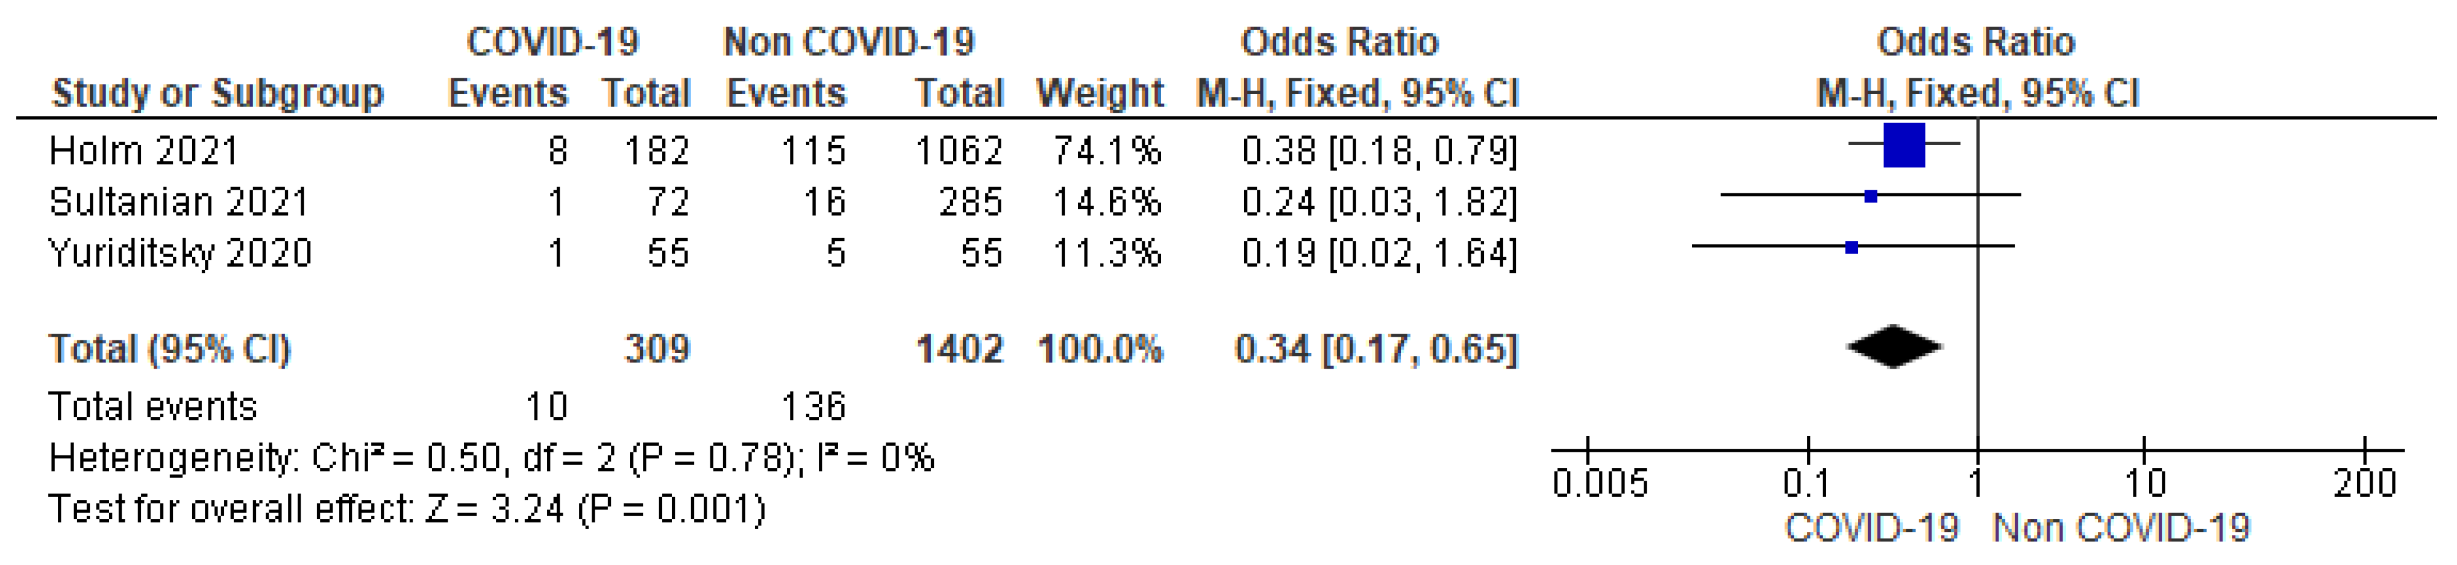The width and height of the screenshot is (2457, 565).
Task: Select the Sultanian 2021 study label
Action: (x=178, y=202)
